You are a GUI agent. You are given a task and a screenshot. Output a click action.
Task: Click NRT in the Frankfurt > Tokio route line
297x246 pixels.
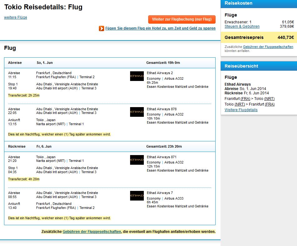(269, 99)
